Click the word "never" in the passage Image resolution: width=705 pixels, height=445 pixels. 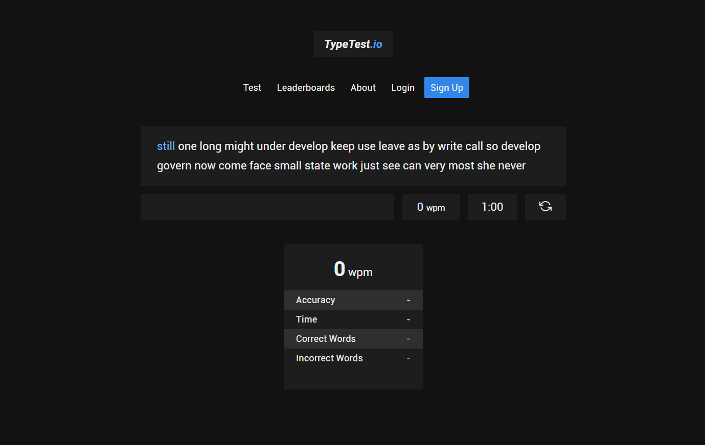(512, 166)
